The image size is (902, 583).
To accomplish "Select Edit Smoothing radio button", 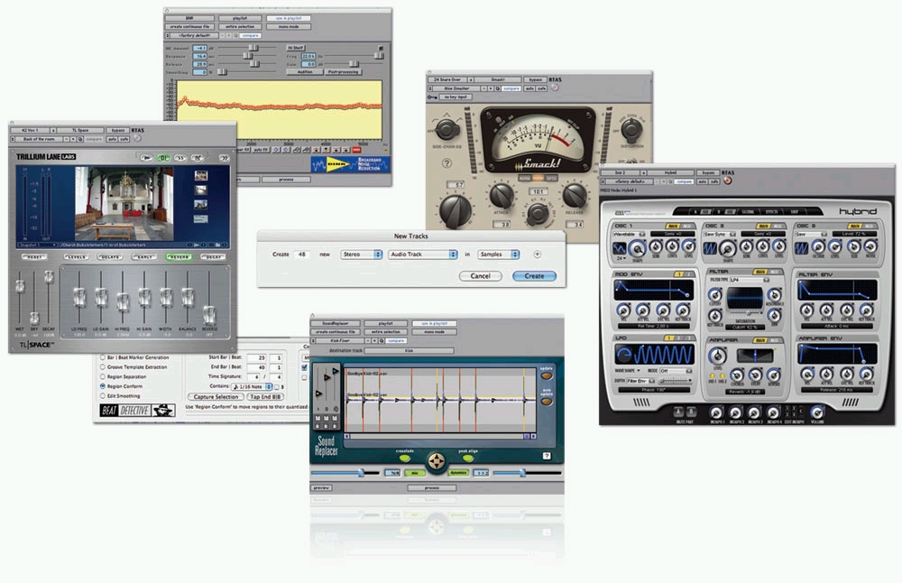I will (x=103, y=396).
